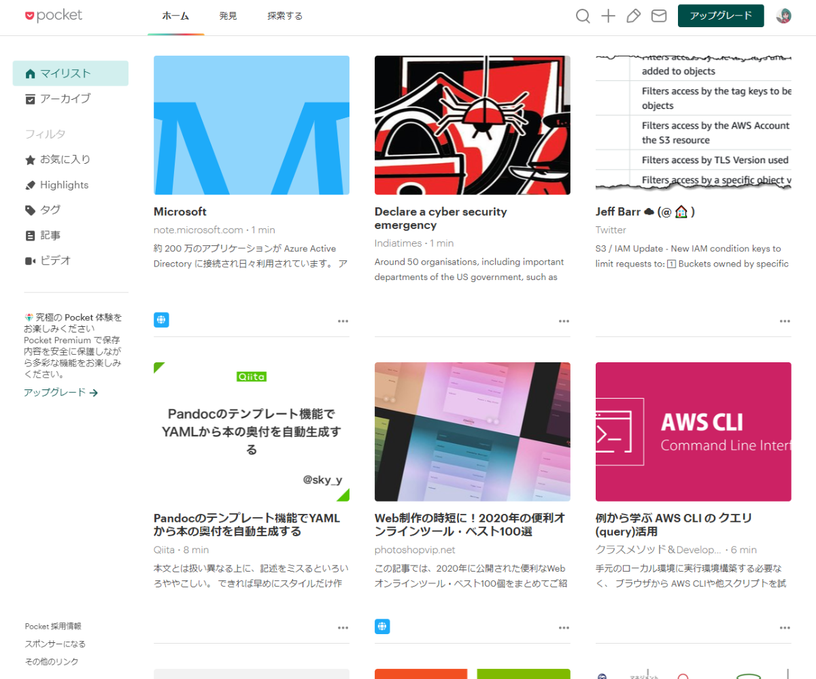The height and width of the screenshot is (679, 816).
Task: Click the highlighter icon beside Highlights
Action: [30, 185]
